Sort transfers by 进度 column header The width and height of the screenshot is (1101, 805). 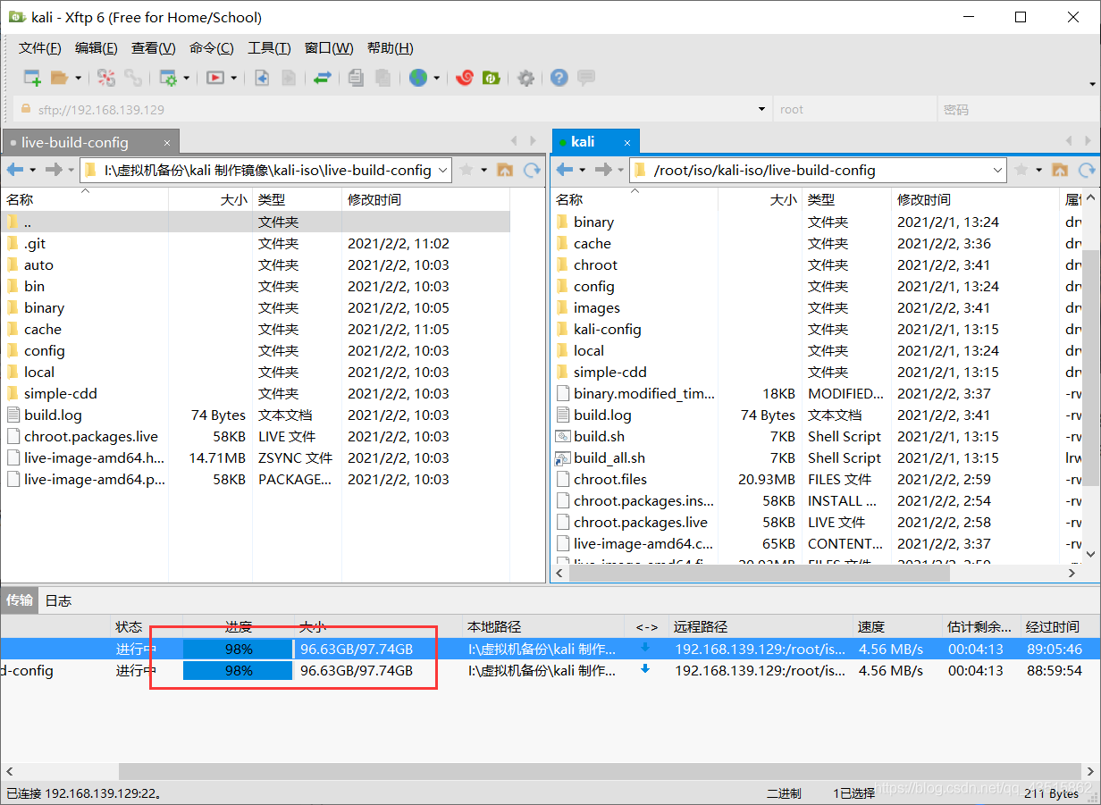click(239, 626)
